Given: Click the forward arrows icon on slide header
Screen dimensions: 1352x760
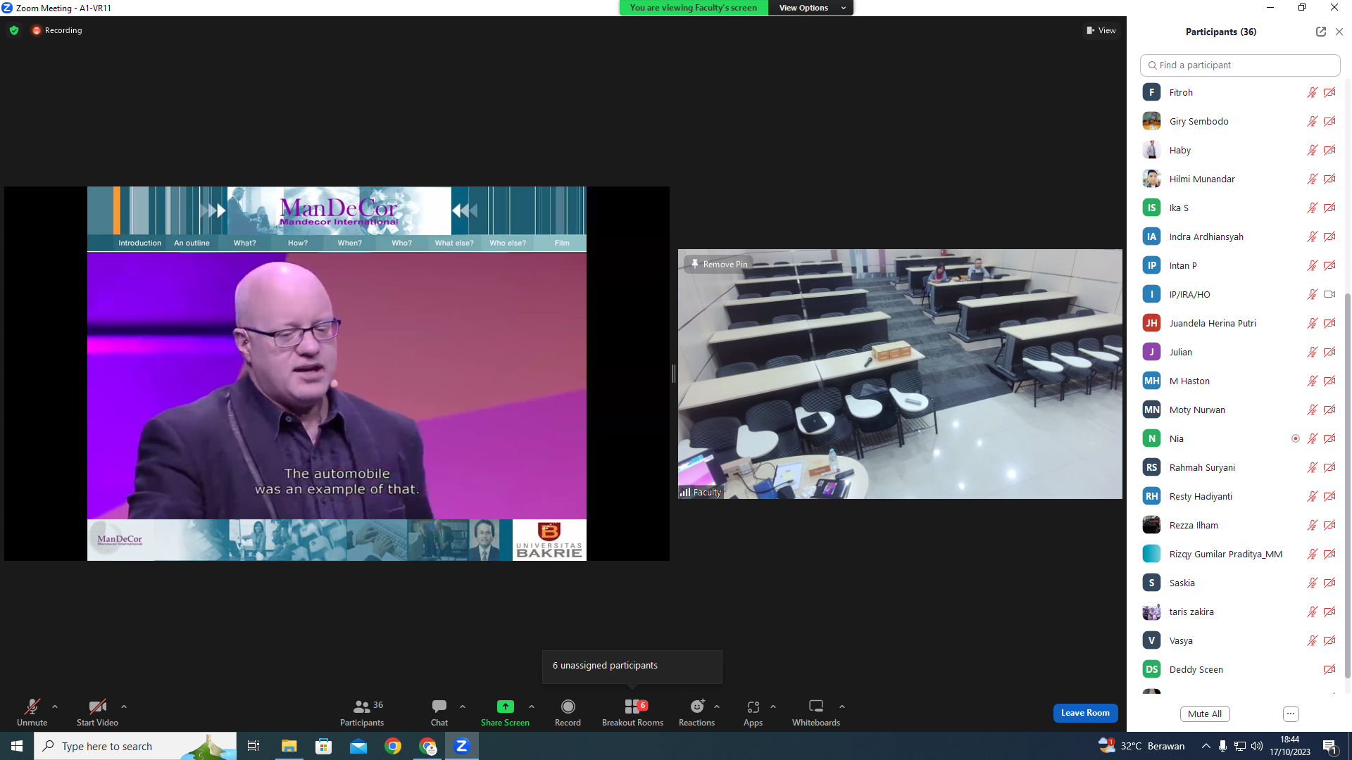Looking at the screenshot, I should pos(213,210).
